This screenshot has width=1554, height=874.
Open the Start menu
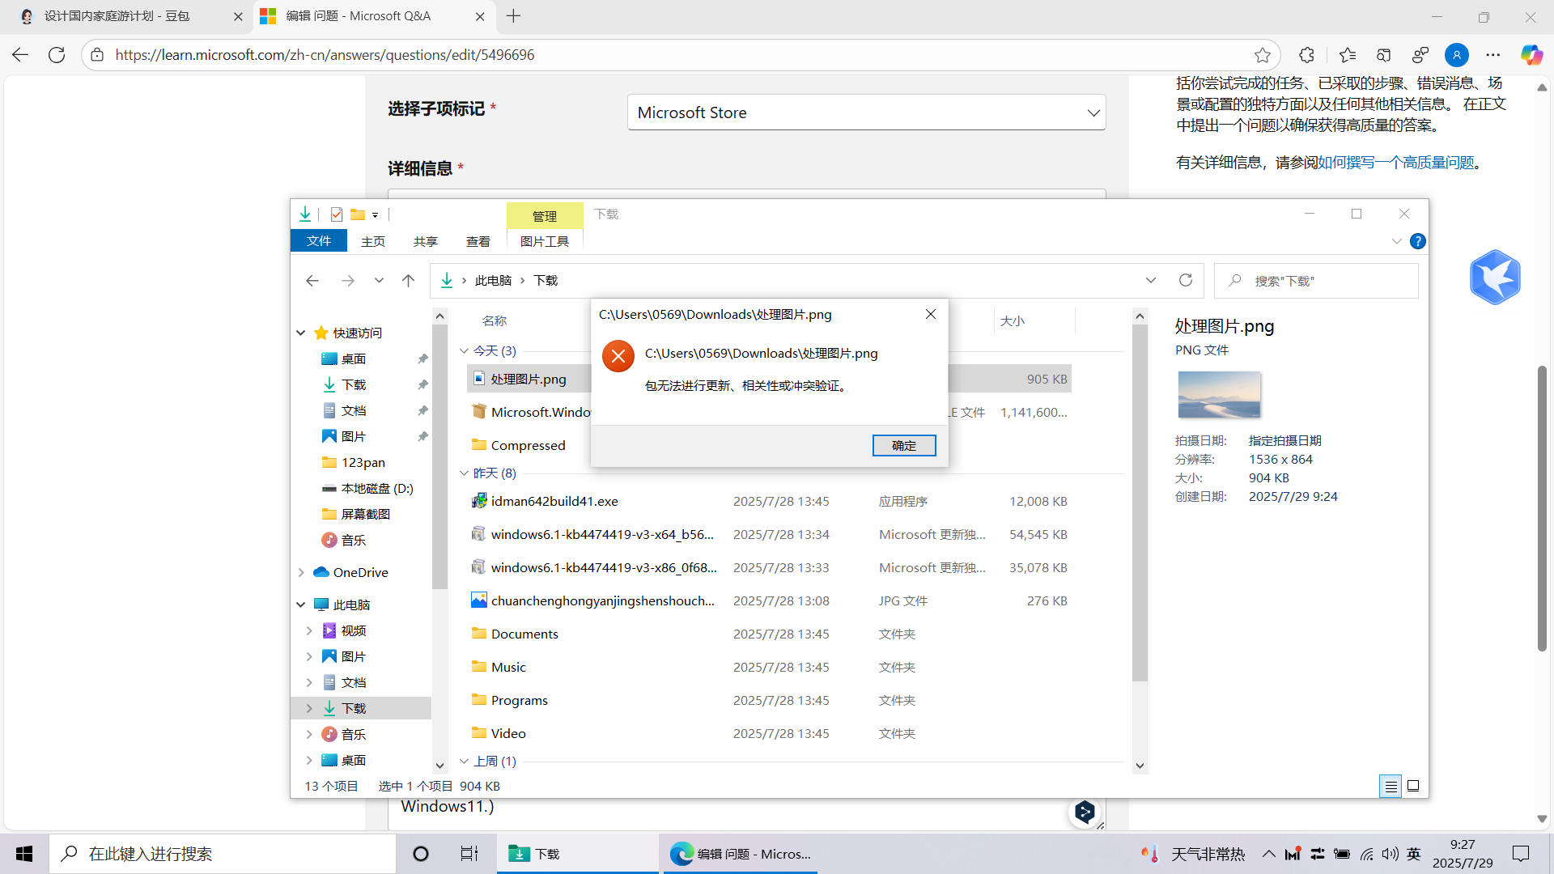pyautogui.click(x=23, y=853)
